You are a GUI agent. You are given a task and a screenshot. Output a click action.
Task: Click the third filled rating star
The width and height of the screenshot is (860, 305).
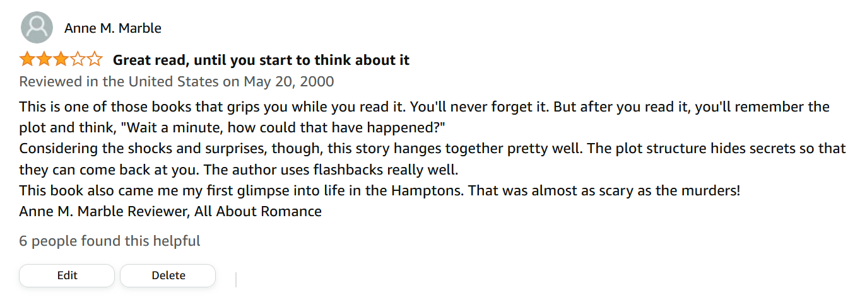click(61, 60)
